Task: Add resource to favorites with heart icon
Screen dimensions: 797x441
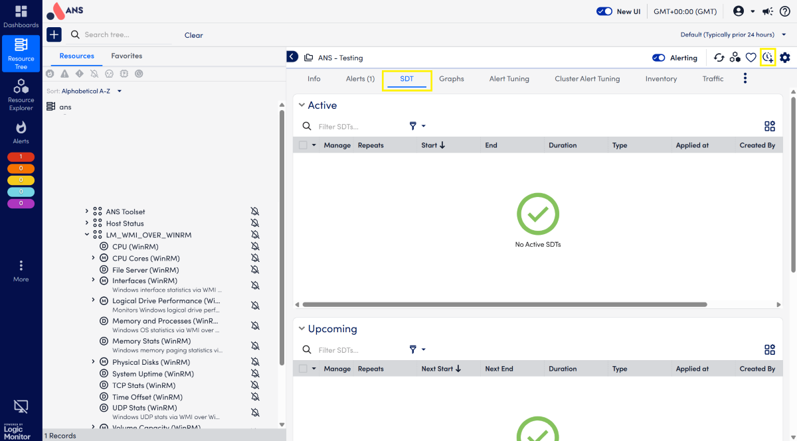Action: pyautogui.click(x=751, y=58)
